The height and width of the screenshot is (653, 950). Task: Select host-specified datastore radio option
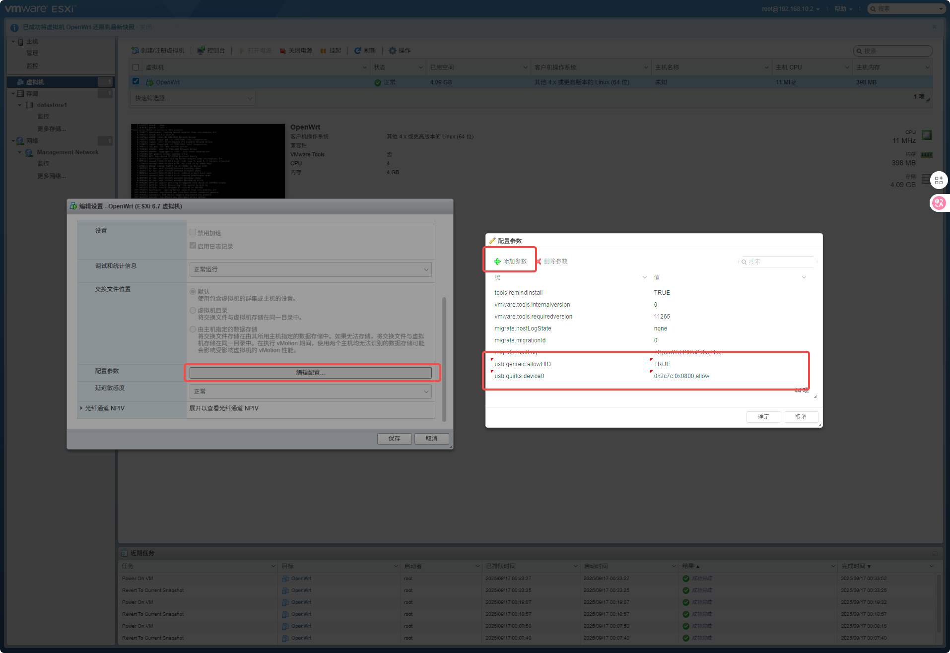click(193, 329)
